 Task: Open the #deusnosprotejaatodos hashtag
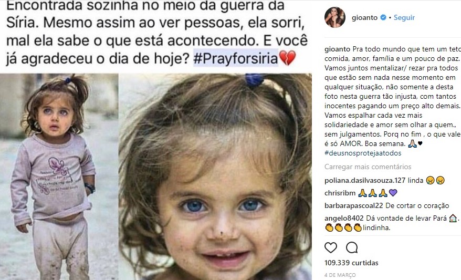363,153
